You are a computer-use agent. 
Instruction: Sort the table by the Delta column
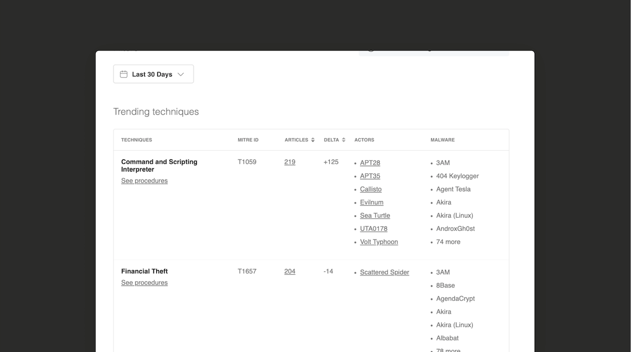(334, 140)
